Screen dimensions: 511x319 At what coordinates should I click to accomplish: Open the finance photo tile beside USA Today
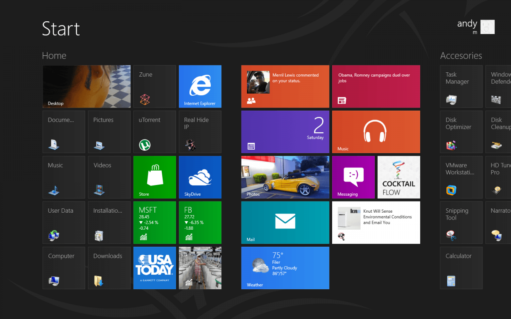point(200,268)
